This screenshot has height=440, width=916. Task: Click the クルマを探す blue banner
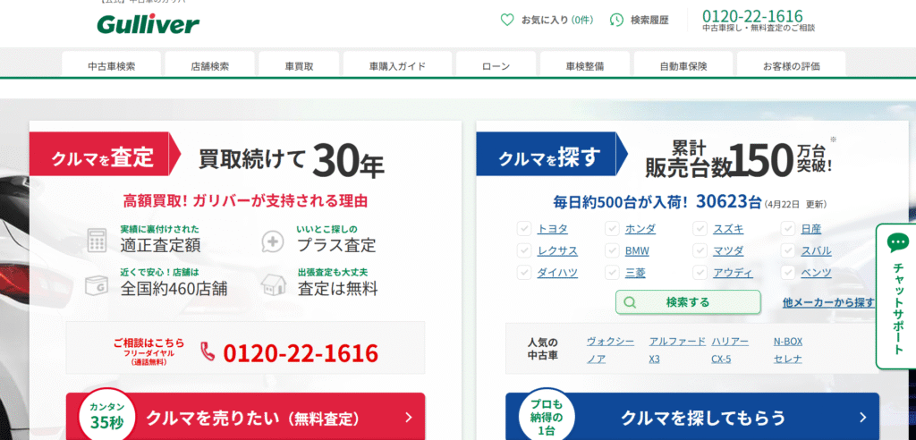point(551,154)
